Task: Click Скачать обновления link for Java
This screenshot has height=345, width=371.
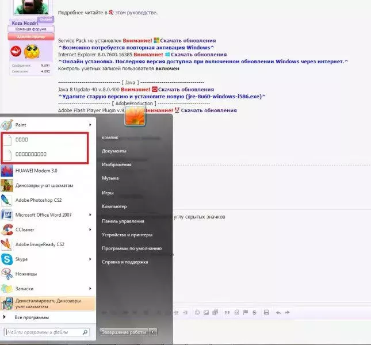Action: [x=186, y=90]
